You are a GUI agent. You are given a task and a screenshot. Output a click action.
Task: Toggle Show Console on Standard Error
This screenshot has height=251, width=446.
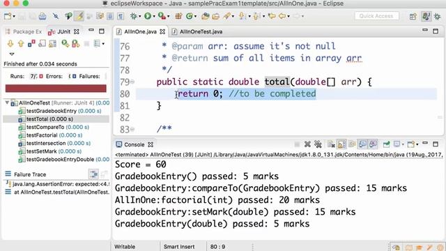(374, 144)
